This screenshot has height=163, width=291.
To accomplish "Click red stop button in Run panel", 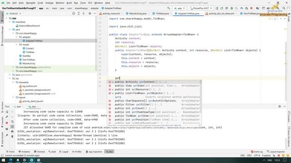I will click(x=7, y=123).
